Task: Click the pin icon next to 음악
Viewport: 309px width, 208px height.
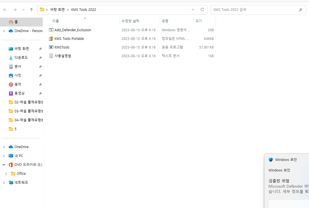Action: [x=40, y=84]
